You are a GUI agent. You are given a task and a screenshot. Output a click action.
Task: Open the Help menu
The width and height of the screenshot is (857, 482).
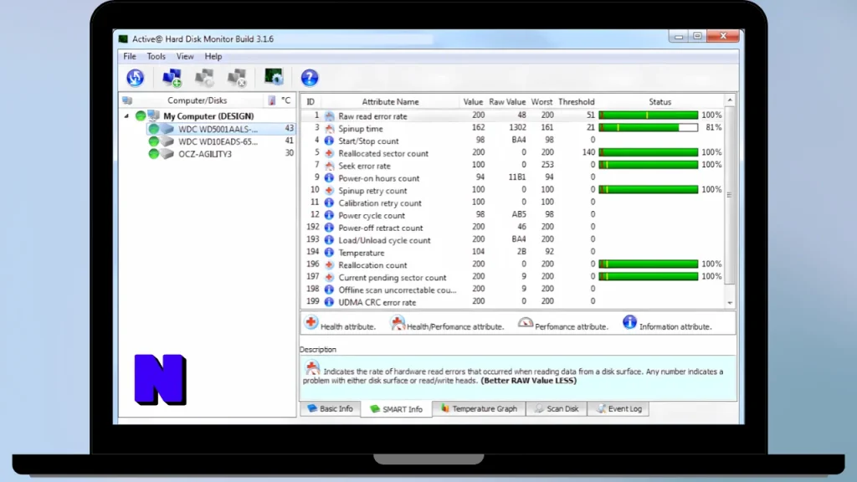pos(213,56)
